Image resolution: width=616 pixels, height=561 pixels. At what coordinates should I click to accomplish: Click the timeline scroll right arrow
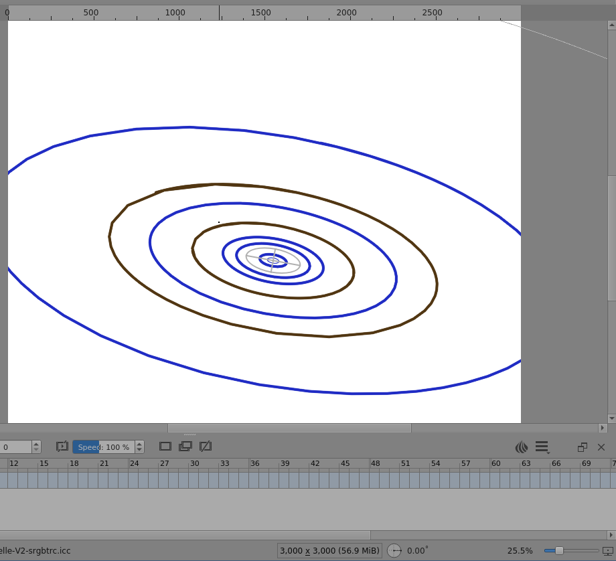(611, 535)
